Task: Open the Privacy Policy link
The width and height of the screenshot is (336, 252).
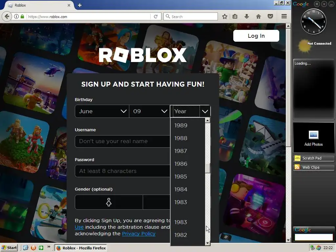Action: (x=139, y=234)
